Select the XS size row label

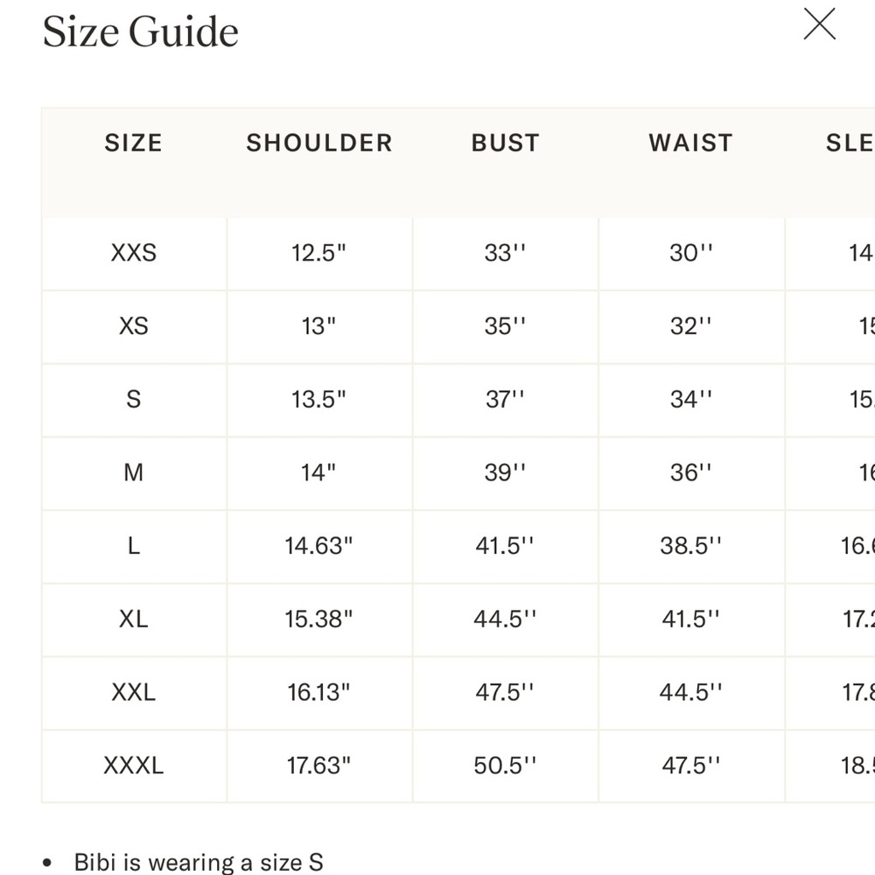click(x=134, y=325)
